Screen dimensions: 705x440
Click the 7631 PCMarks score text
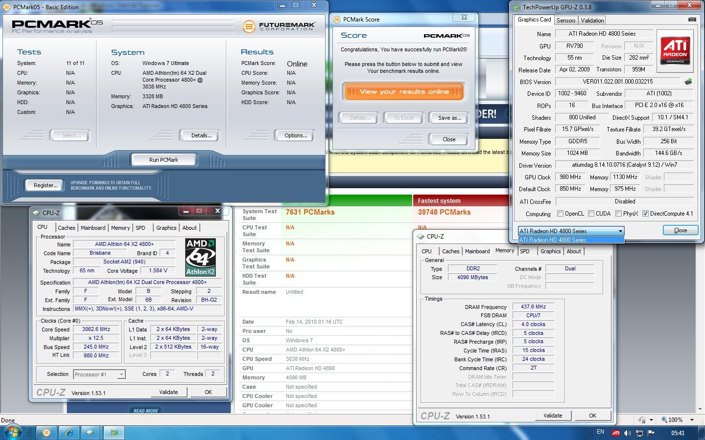click(310, 212)
